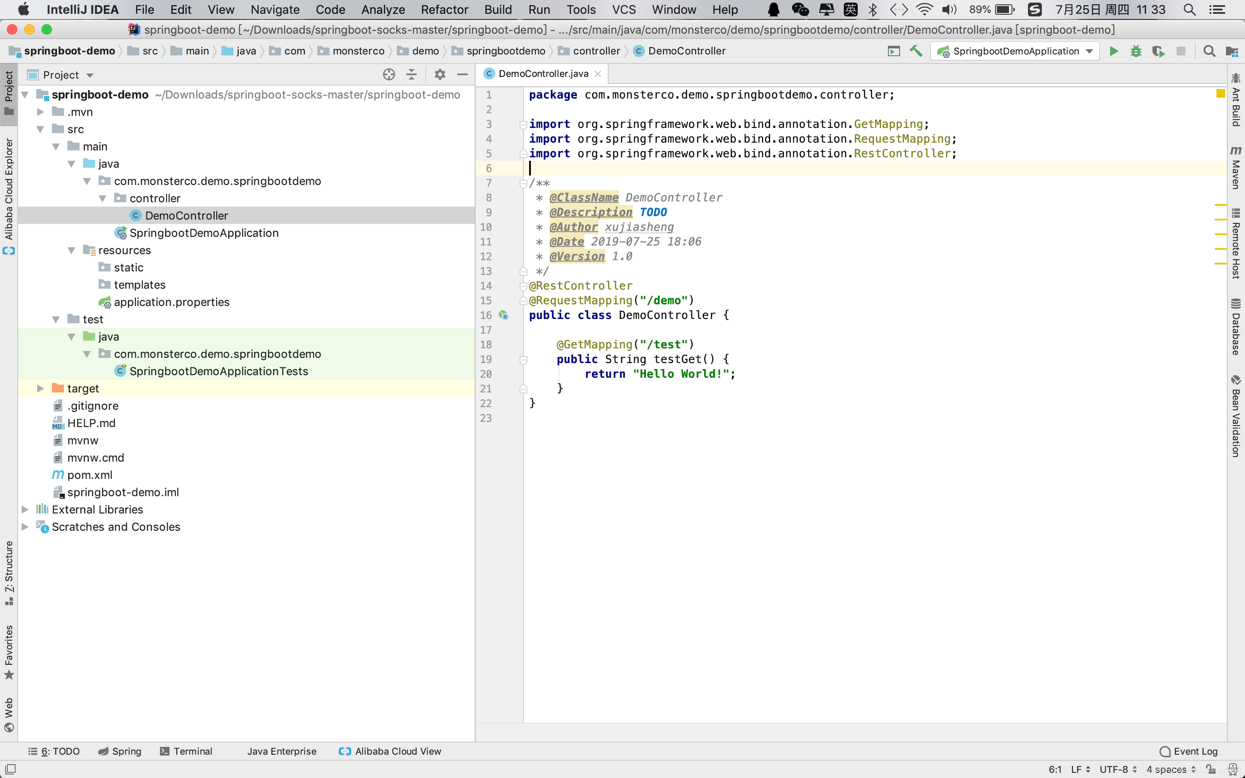Open Maven side tool window

click(1236, 167)
